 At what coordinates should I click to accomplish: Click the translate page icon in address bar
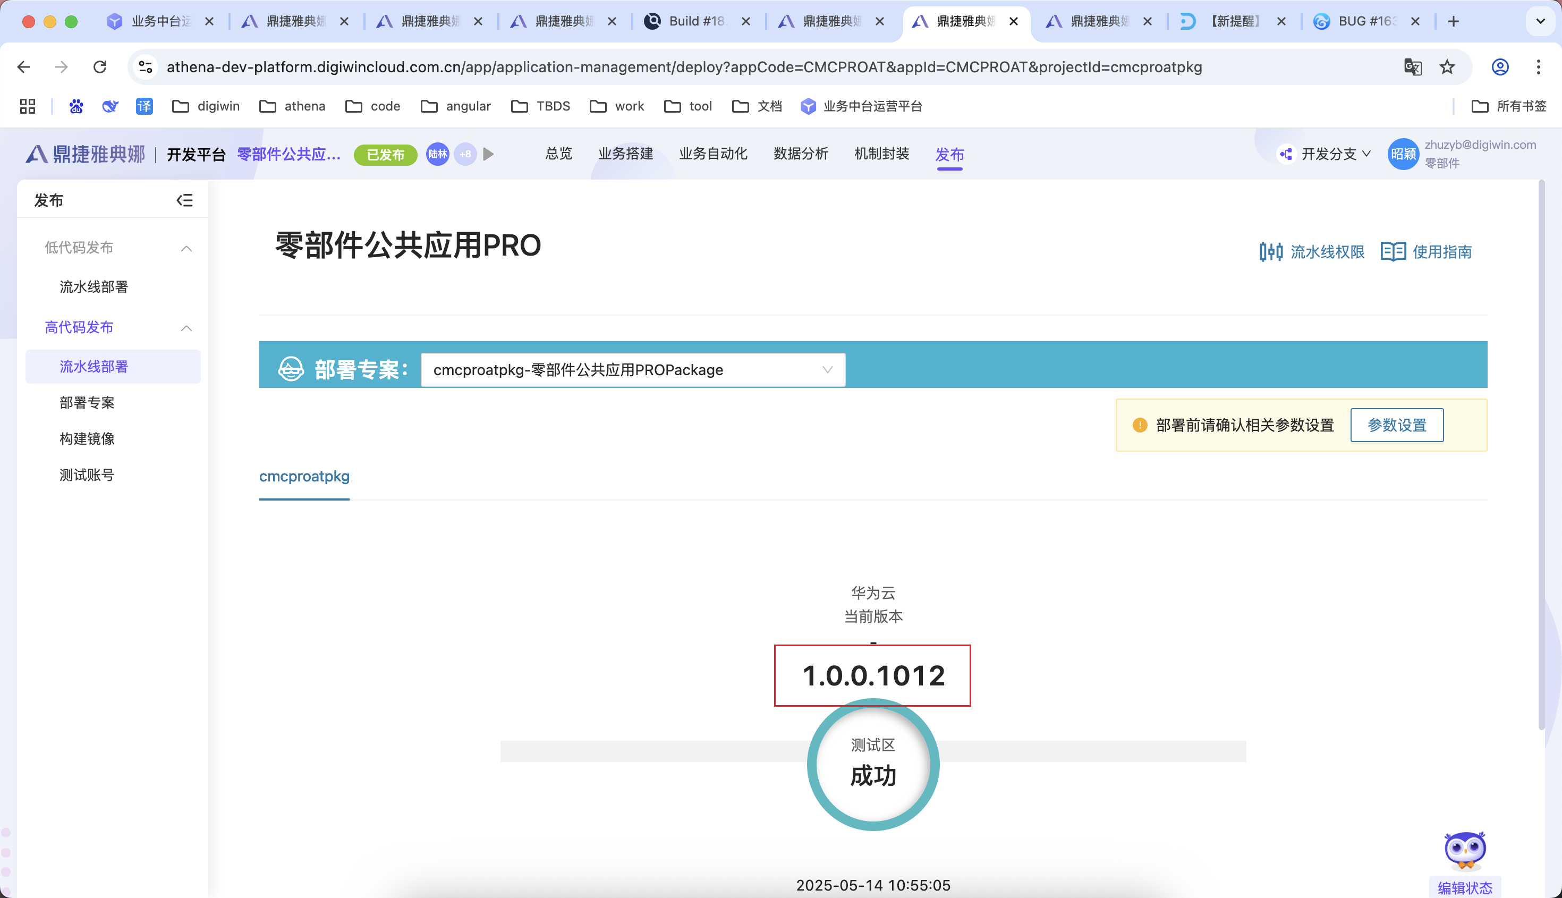1412,66
